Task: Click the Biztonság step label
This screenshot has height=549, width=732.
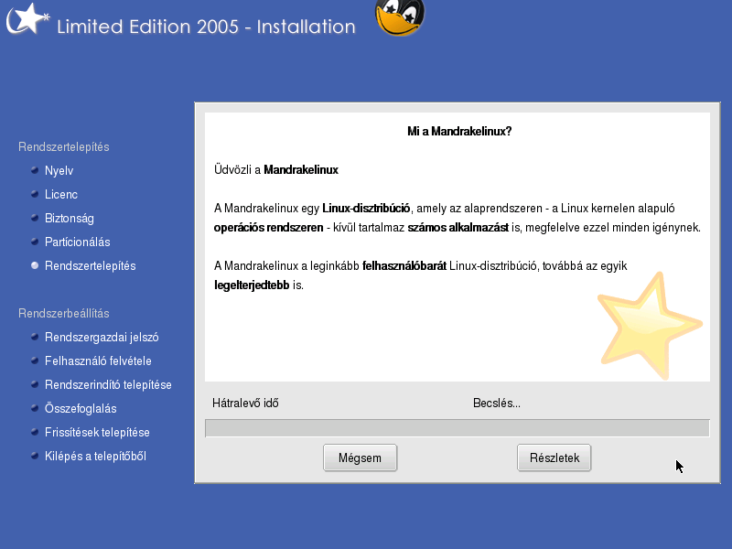Action: pos(70,219)
